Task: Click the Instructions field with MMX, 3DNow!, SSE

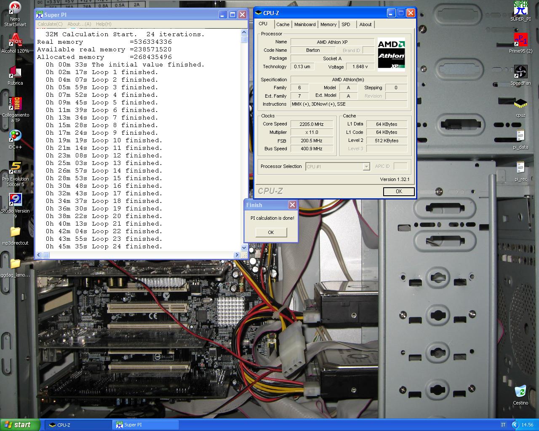Action: 349,104
